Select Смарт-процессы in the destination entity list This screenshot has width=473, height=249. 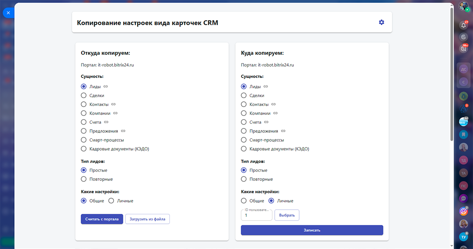click(244, 140)
